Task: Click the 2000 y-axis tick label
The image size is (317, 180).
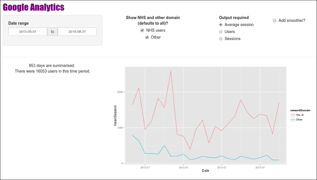Action: [x=120, y=92]
